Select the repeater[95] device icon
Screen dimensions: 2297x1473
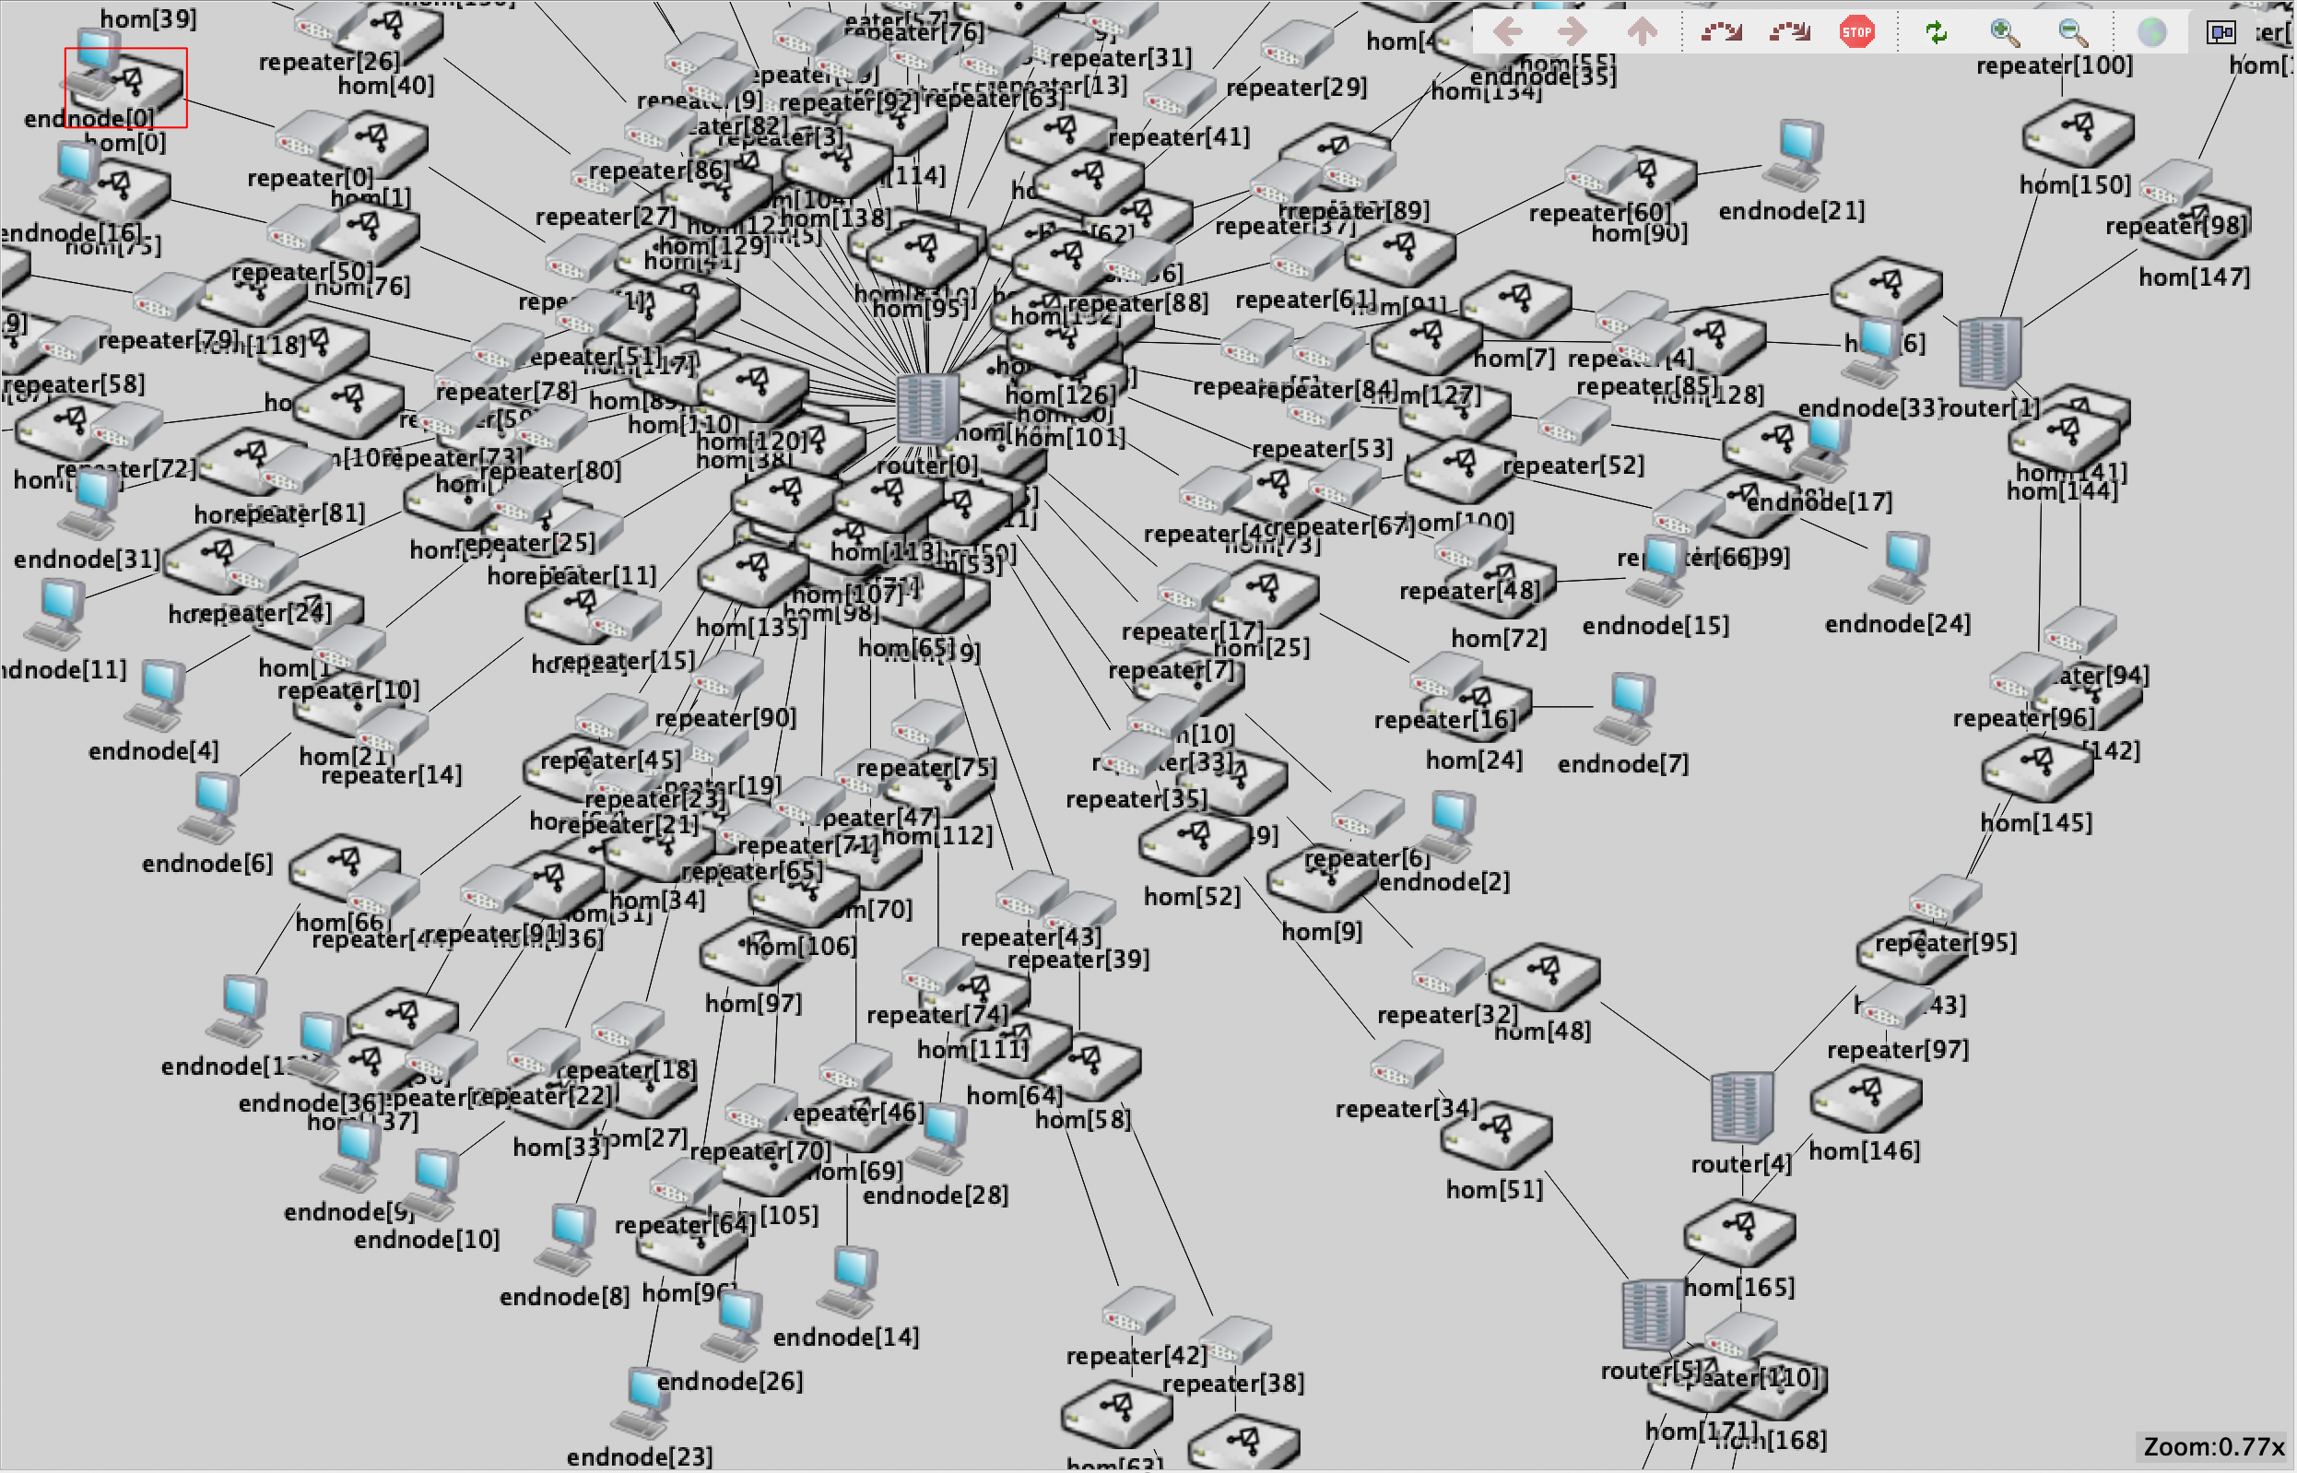point(1946,900)
